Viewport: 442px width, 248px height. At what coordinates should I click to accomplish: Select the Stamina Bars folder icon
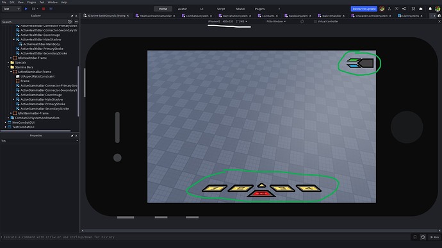(12, 67)
